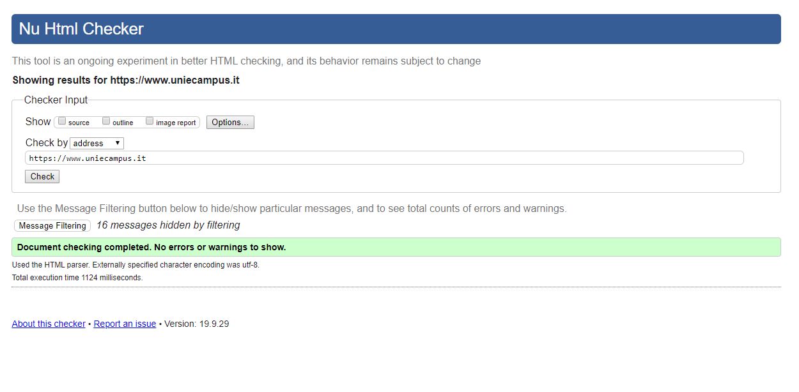799x392 pixels.
Task: Click the Check button
Action: pos(42,176)
